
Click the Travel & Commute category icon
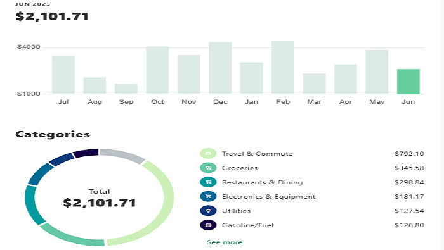point(208,153)
